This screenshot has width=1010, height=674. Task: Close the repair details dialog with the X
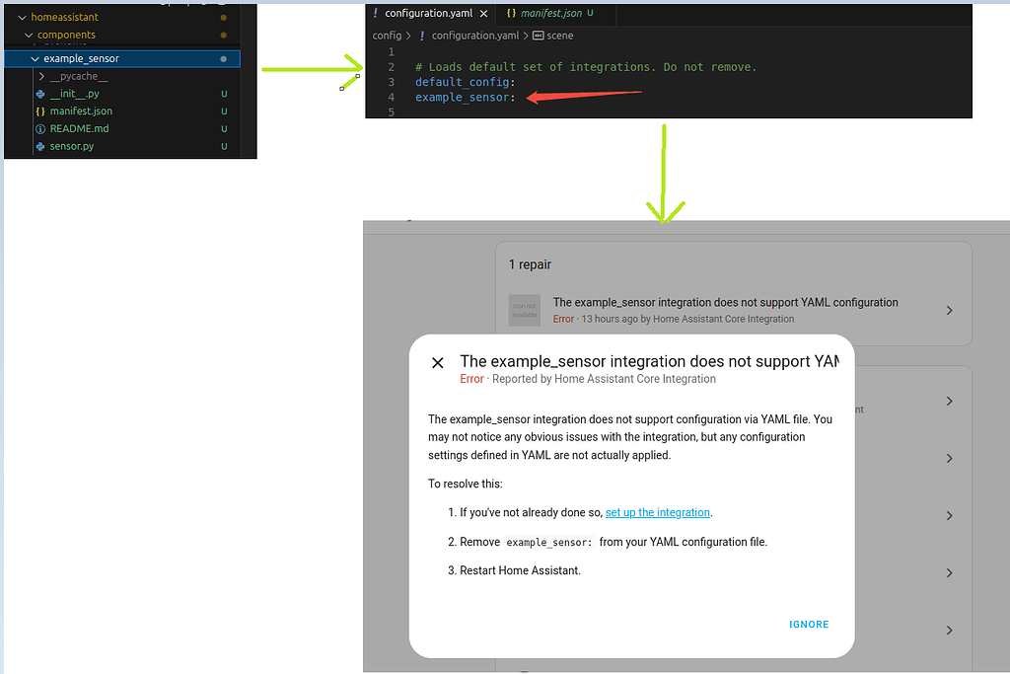pyautogui.click(x=437, y=362)
